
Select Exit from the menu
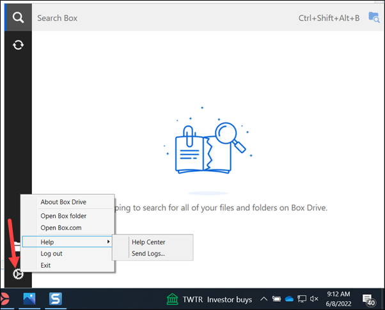68,265
